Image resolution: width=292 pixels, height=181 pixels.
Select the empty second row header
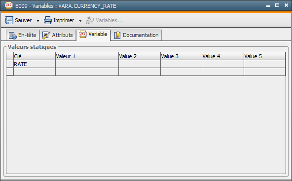click(x=10, y=72)
